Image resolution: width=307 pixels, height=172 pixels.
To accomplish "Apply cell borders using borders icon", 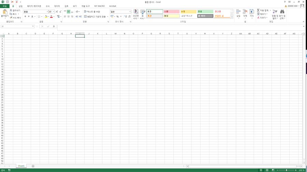I will pos(39,17).
